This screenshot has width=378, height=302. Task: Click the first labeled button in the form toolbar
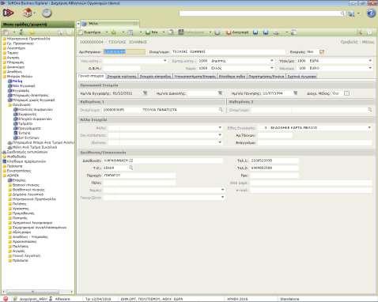click(90, 32)
